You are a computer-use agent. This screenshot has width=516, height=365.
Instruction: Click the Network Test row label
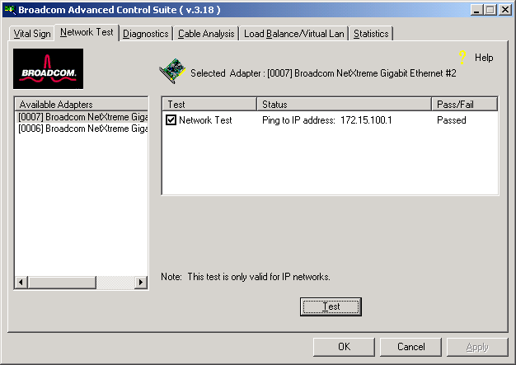click(205, 120)
